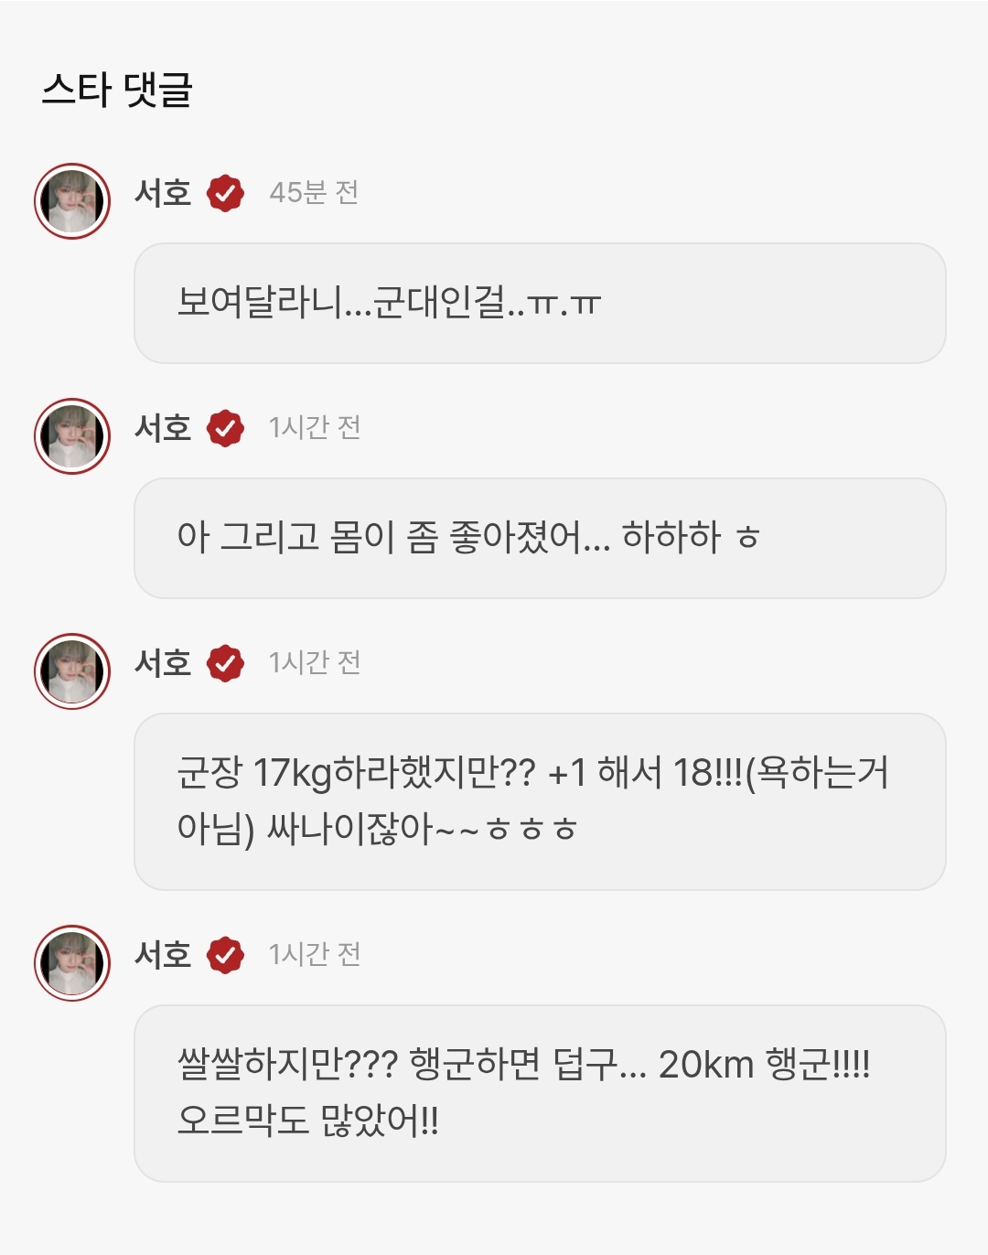Click the 서호 name on the 45분 전 comment
988x1255 pixels.
(x=163, y=193)
